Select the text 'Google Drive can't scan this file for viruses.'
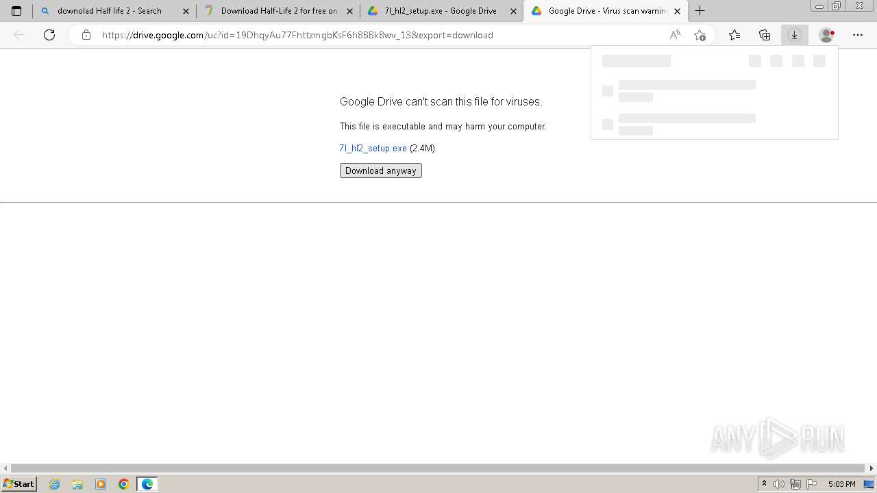Viewport: 877px width, 493px height. pos(441,101)
